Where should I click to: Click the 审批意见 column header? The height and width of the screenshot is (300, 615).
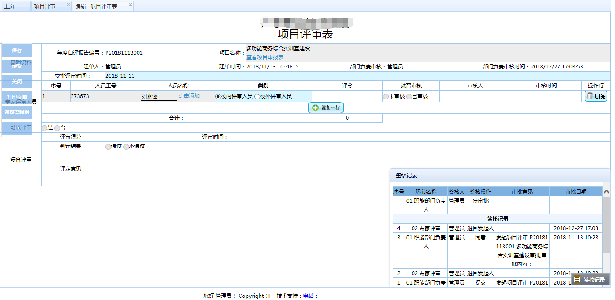522,192
